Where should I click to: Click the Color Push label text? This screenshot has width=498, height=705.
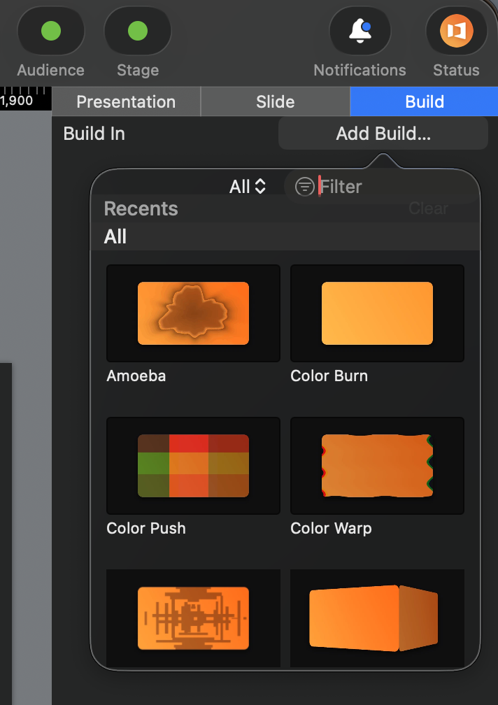[146, 528]
